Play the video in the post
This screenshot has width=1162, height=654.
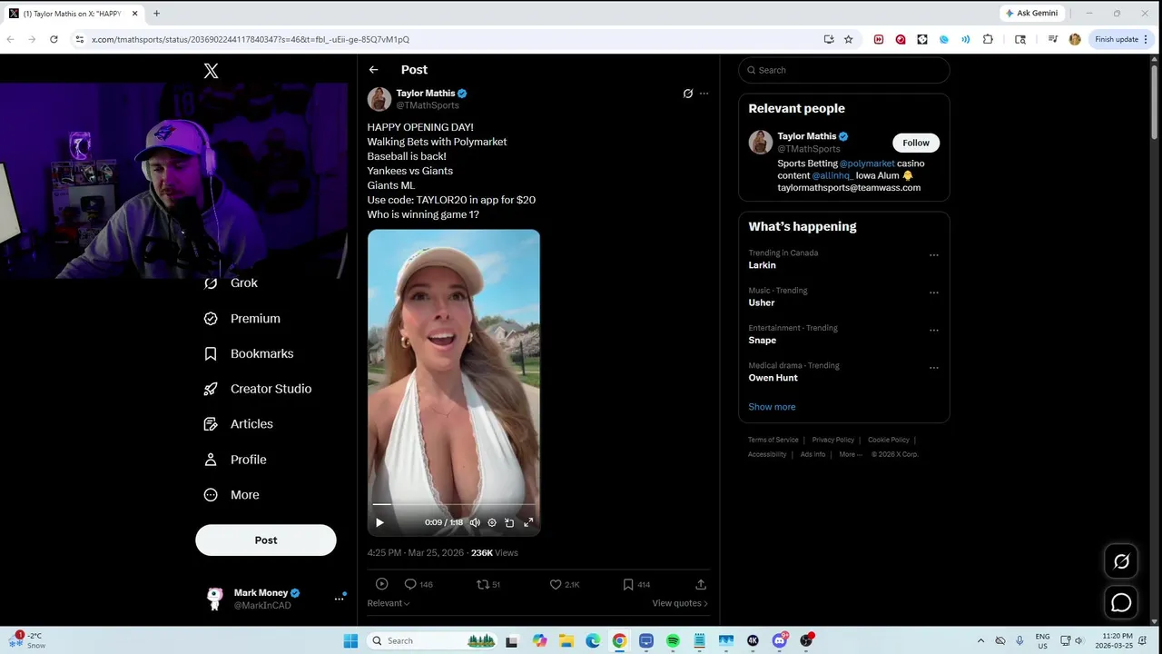click(x=379, y=522)
